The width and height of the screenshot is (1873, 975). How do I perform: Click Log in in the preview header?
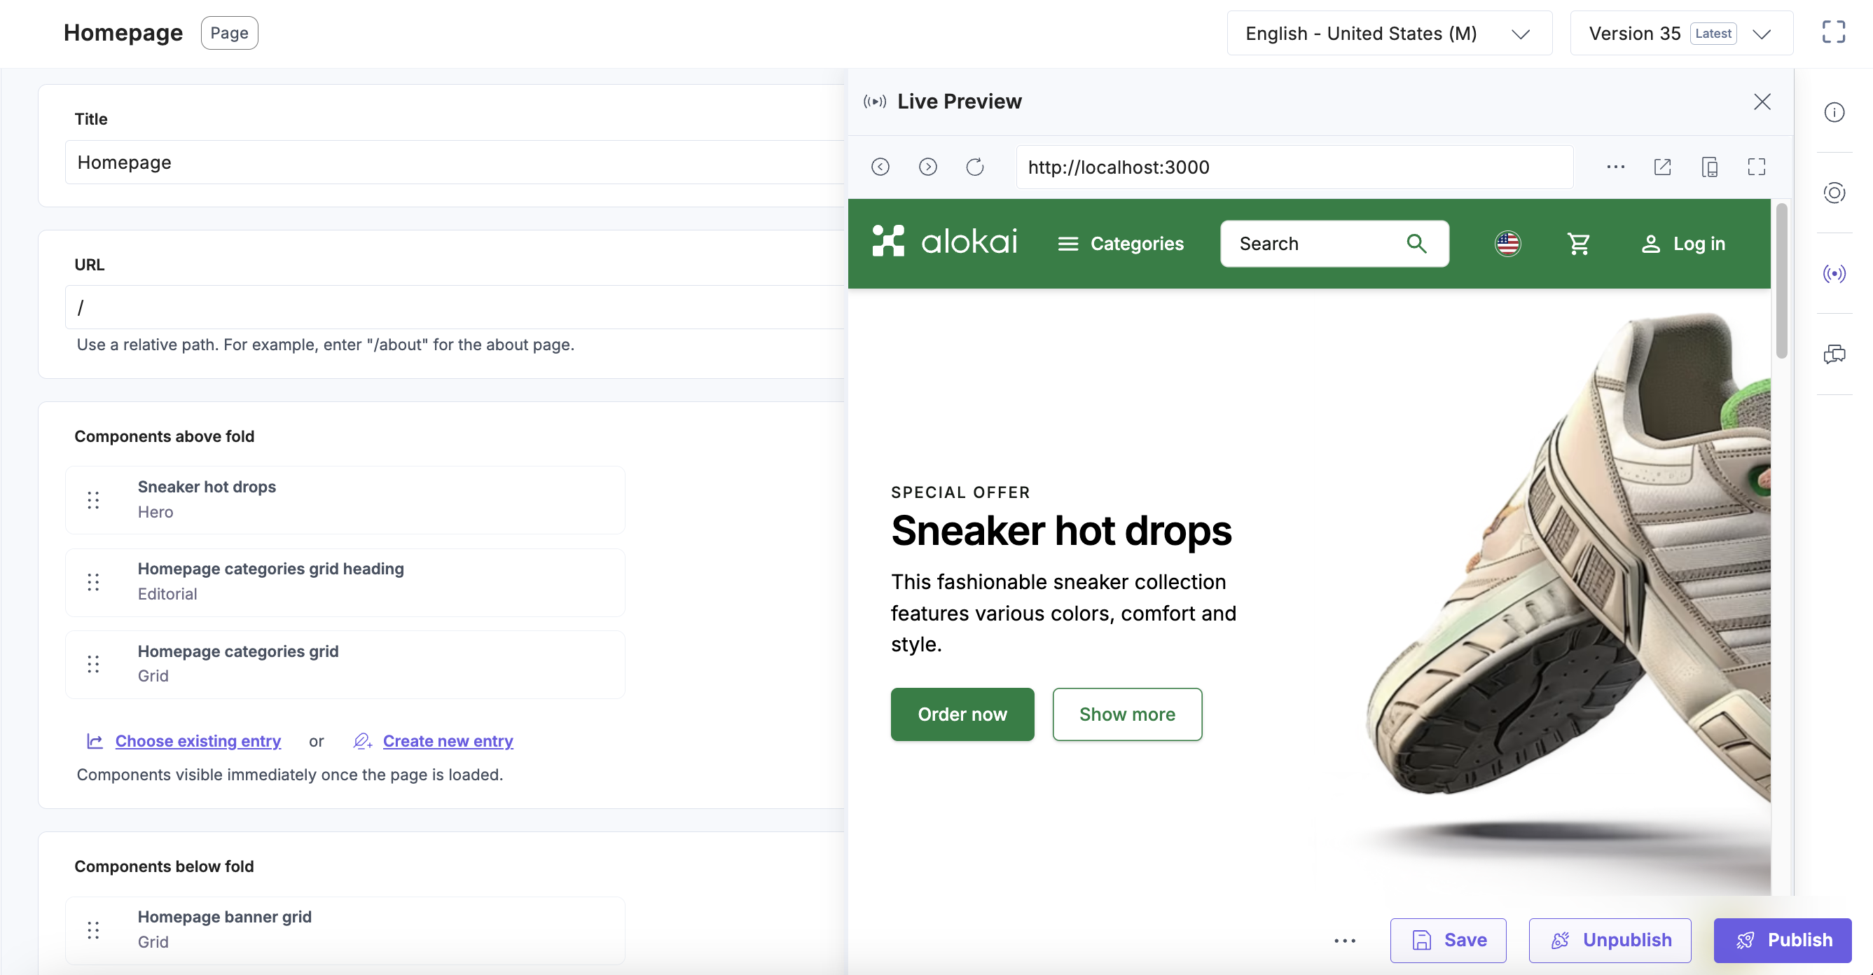(1682, 244)
